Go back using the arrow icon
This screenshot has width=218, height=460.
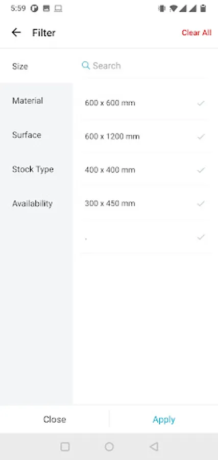point(16,33)
